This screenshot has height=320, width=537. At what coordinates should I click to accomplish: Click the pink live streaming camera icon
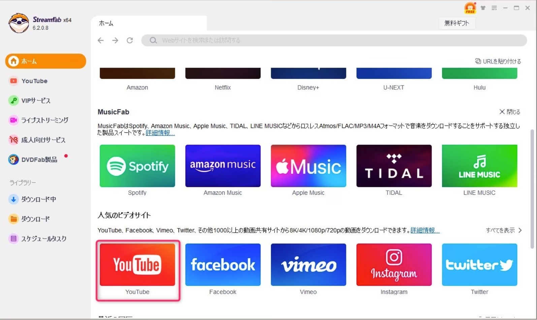click(13, 120)
